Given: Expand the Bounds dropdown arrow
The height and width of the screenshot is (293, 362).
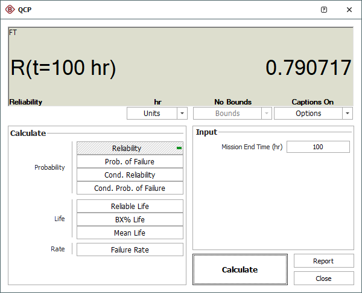Looking at the screenshot, I should 266,114.
